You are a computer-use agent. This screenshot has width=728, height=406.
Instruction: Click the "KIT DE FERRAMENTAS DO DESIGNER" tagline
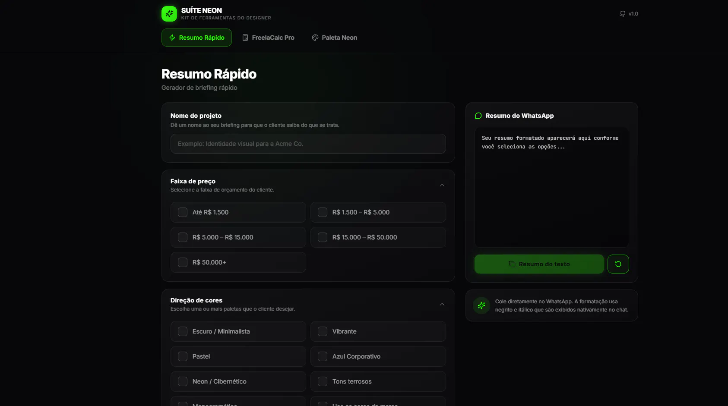(226, 18)
